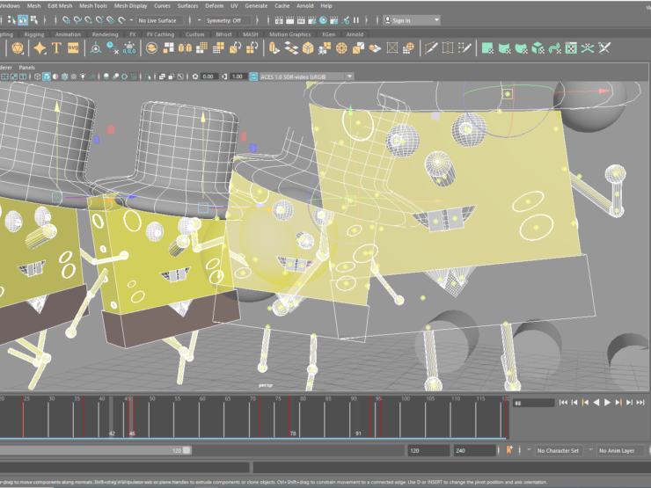Toggle Wireframe display in viewport toolbar
Screen dimensions: 651x488
tap(37, 76)
